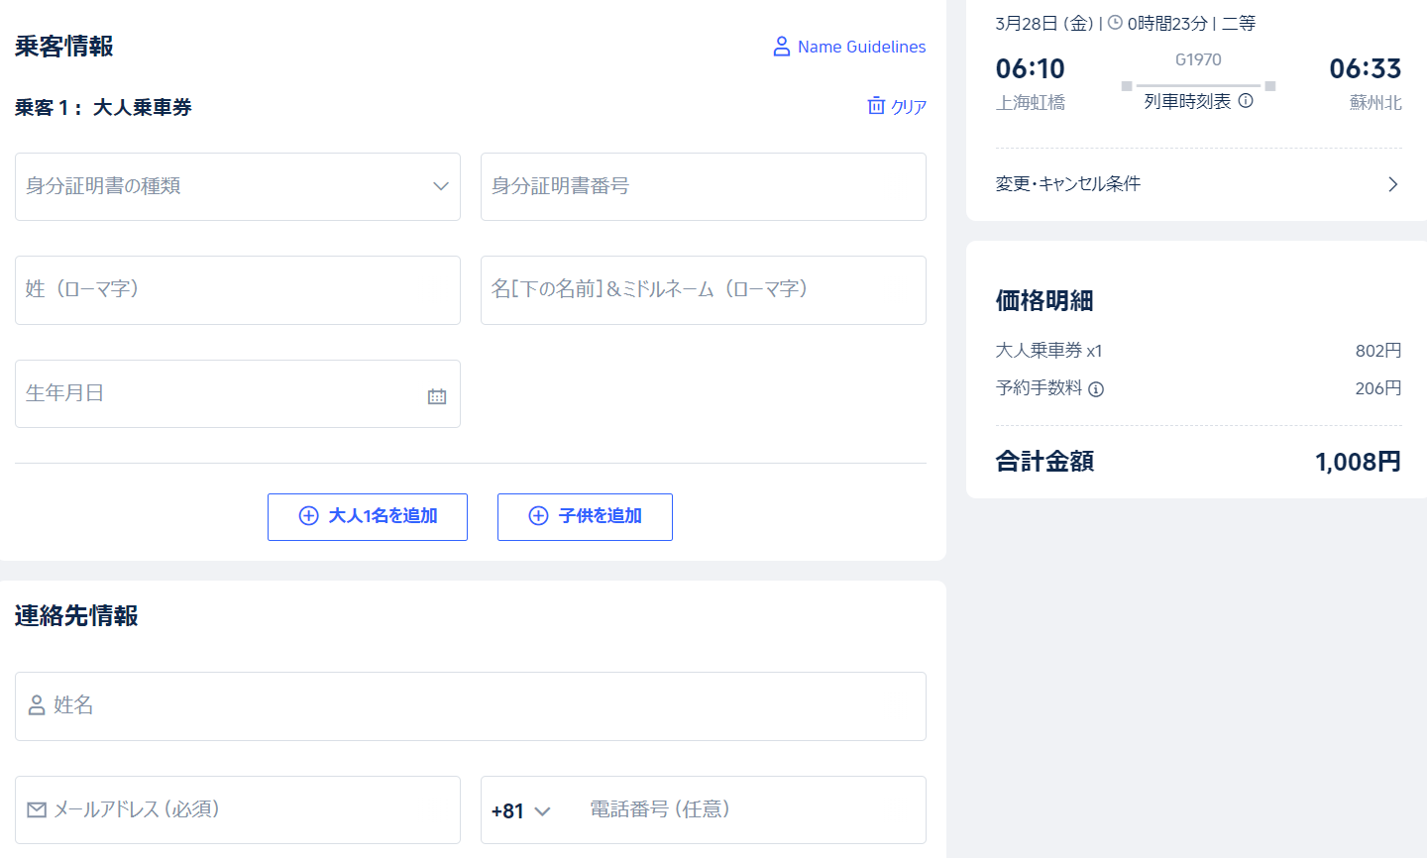
Task: Focus the メールアドレス (必須) field
Action: [x=238, y=809]
